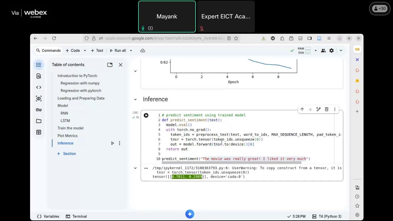Move cell up with the arrow icon

tap(302, 109)
